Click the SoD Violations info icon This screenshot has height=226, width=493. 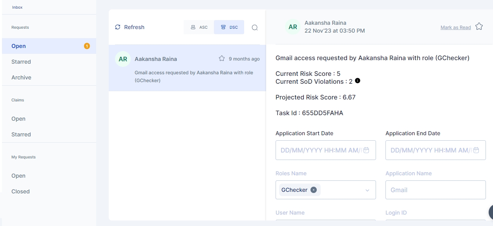[x=358, y=81]
